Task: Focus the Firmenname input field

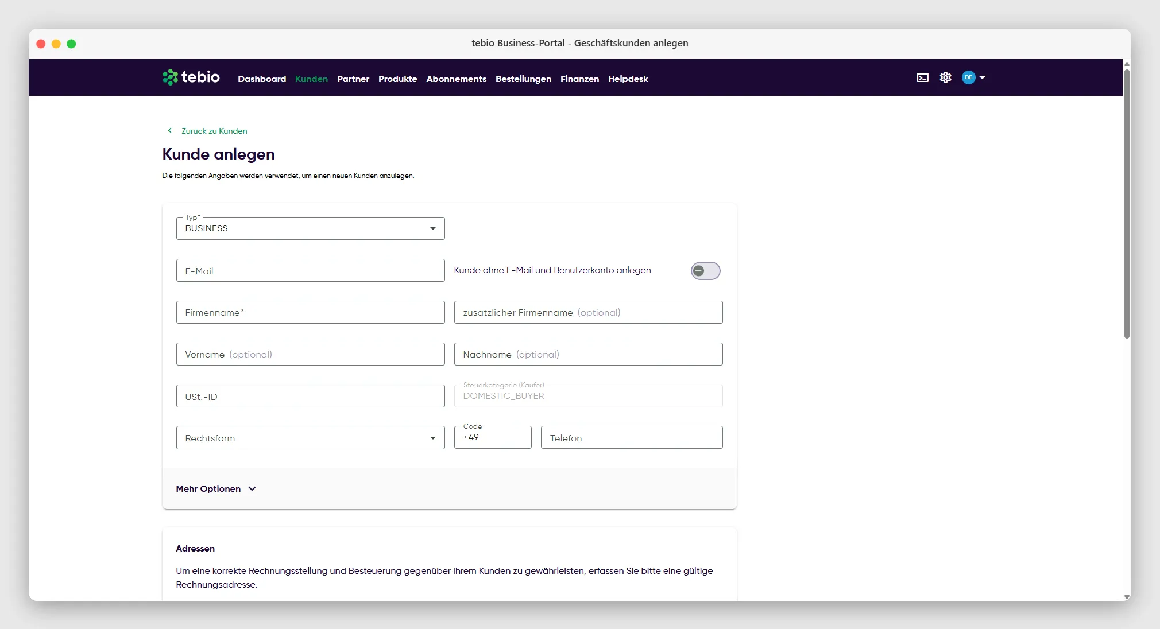Action: pyautogui.click(x=310, y=312)
